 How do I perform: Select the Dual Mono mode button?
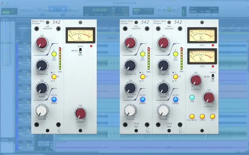tap(192, 116)
